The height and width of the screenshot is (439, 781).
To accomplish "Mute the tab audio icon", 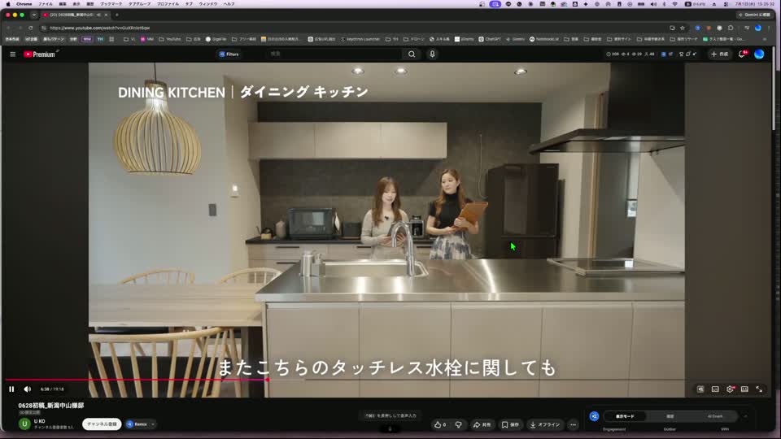I will 98,15.
